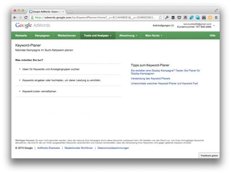Click the blue picture extension icon
Viewport: 231px width, 174px height.
pyautogui.click(x=198, y=17)
